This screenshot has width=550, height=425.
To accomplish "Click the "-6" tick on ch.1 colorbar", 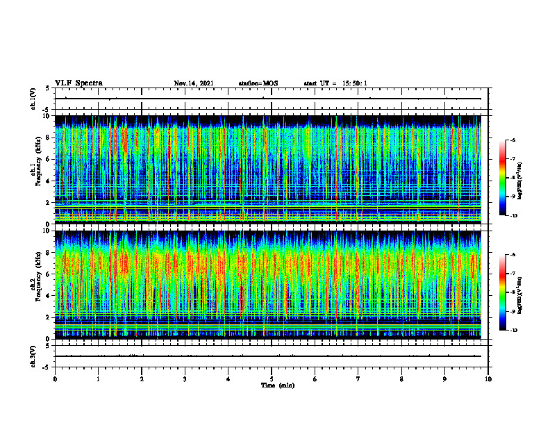I will point(512,140).
